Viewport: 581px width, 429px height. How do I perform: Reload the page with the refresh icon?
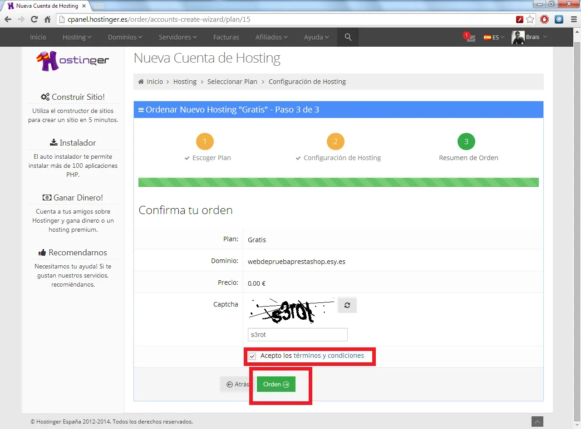coord(34,19)
